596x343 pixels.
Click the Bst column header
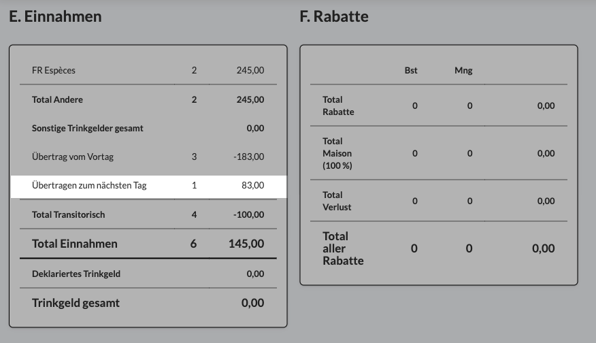[411, 70]
